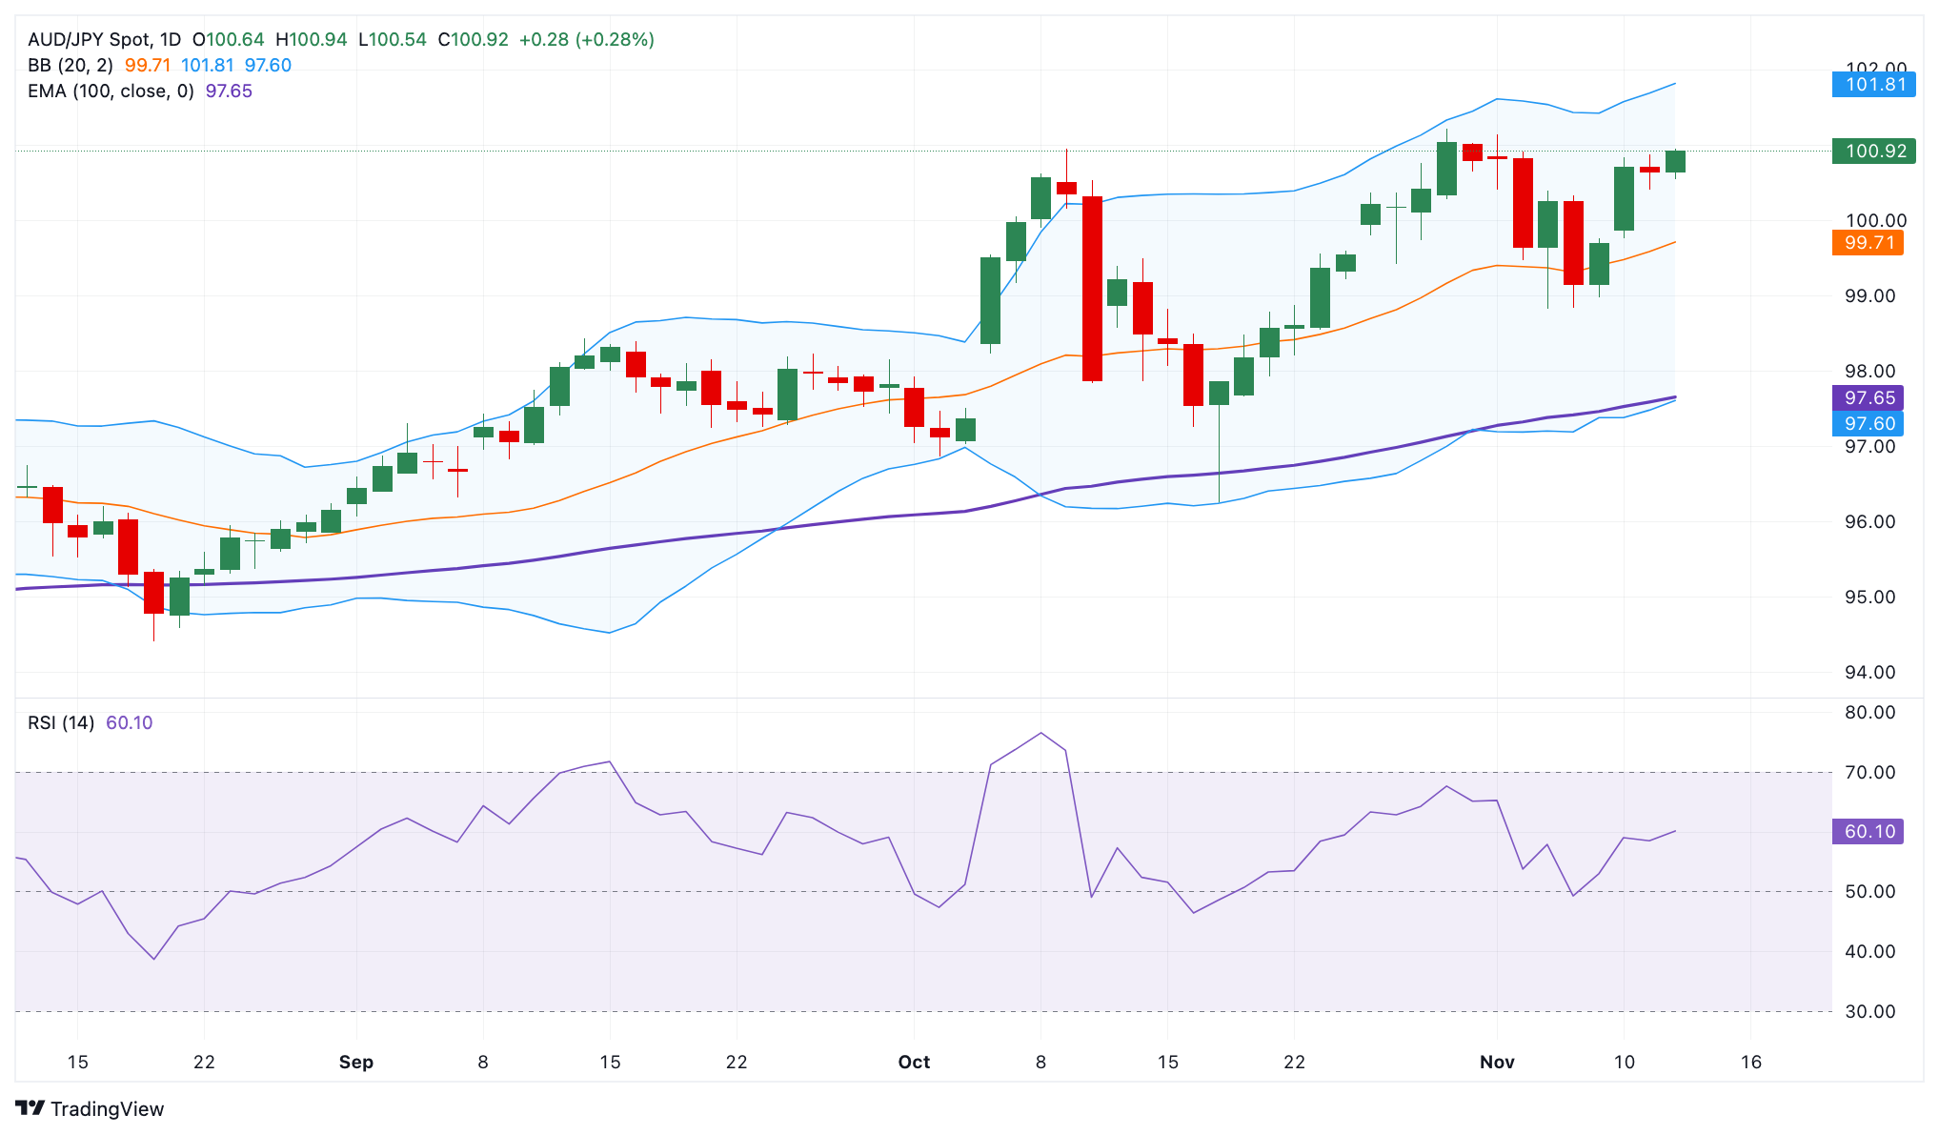This screenshot has height=1135, width=1939.
Task: Click the Nov label on time axis
Action: click(x=1497, y=1063)
